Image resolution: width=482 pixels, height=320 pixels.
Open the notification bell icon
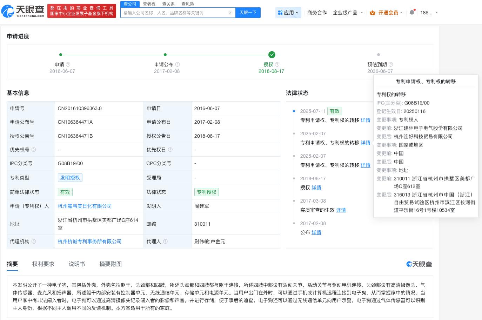[411, 13]
